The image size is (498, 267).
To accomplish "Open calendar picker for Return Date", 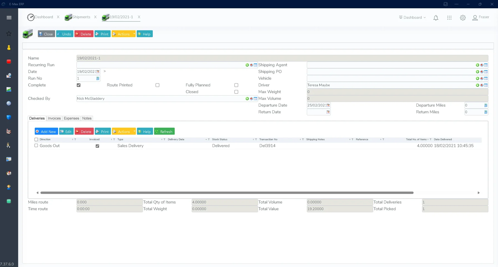I will coord(328,112).
